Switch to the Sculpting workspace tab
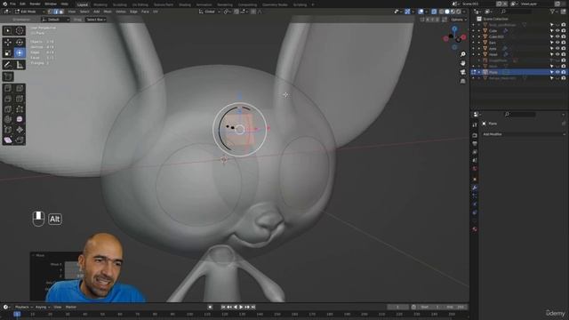 point(119,4)
